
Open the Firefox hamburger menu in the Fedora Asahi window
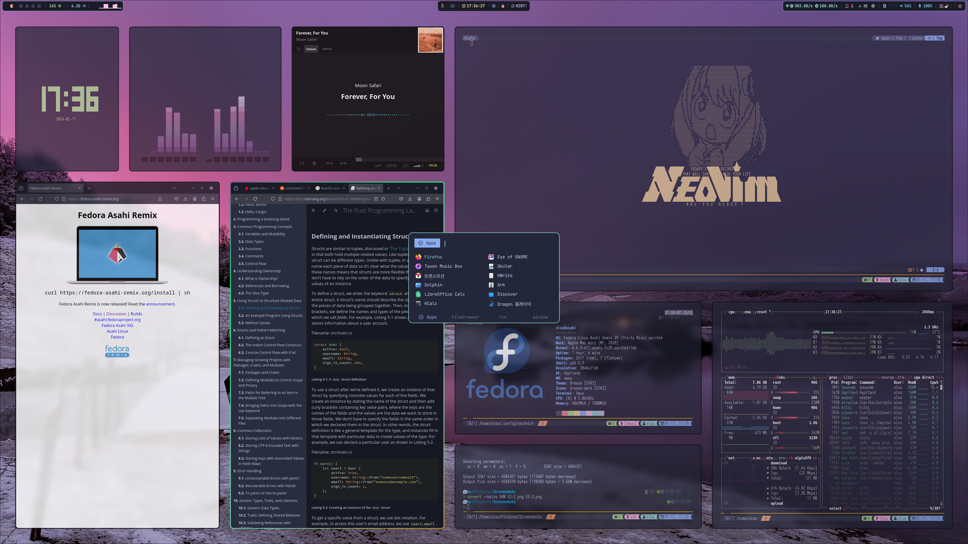coord(213,199)
